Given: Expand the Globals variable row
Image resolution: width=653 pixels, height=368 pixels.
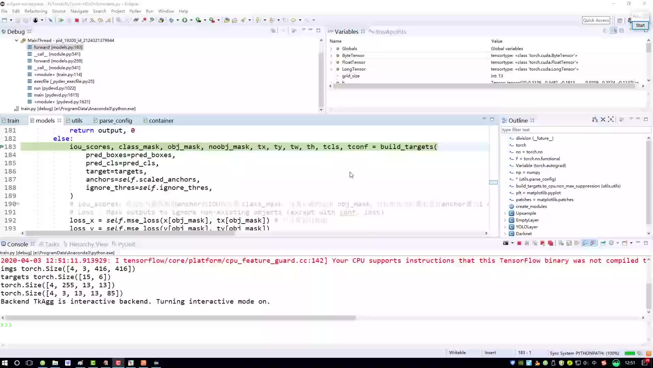Looking at the screenshot, I should coord(331,49).
